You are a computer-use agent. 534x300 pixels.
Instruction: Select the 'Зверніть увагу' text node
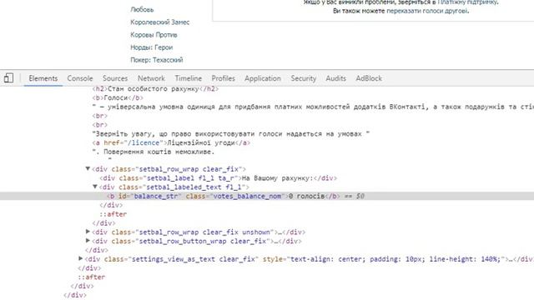(230, 134)
